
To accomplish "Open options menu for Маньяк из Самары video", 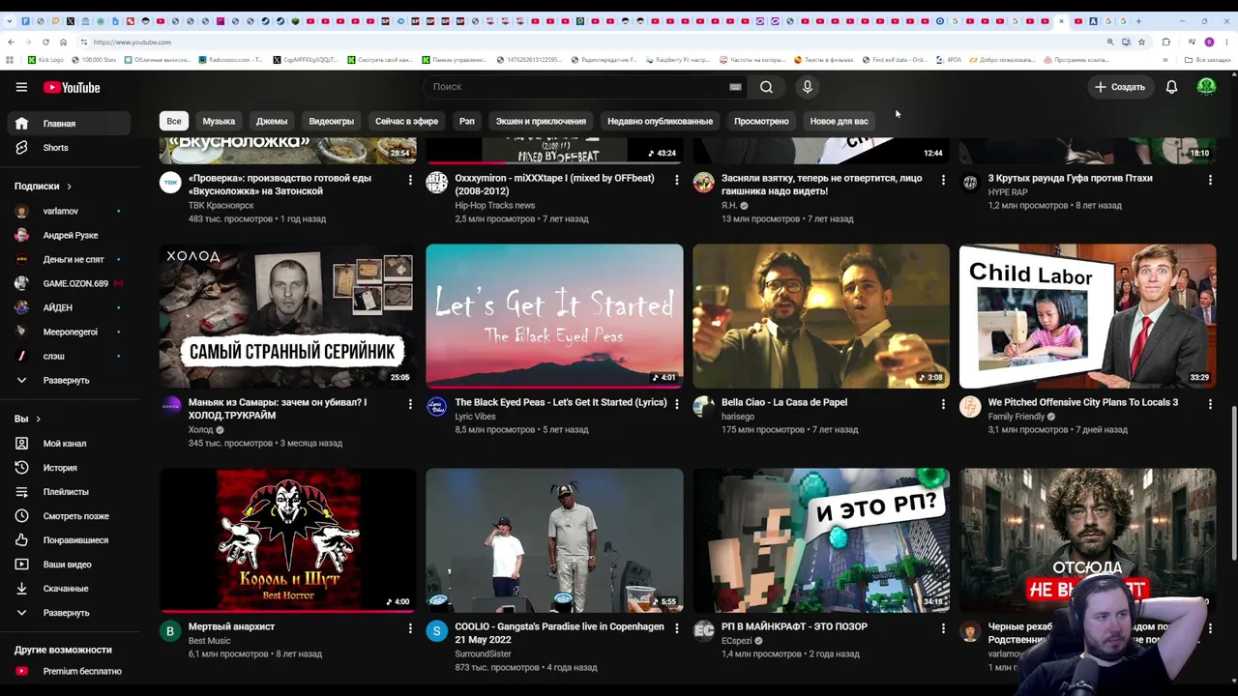I will point(410,404).
